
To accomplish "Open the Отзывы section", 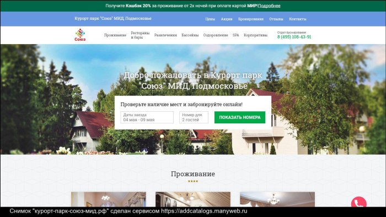I will pos(276,19).
